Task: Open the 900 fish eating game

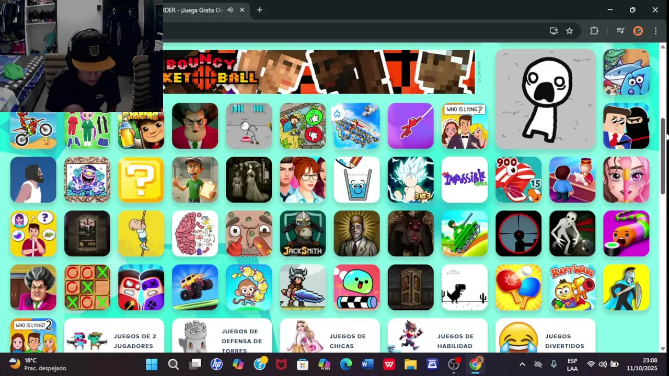Action: point(518,180)
